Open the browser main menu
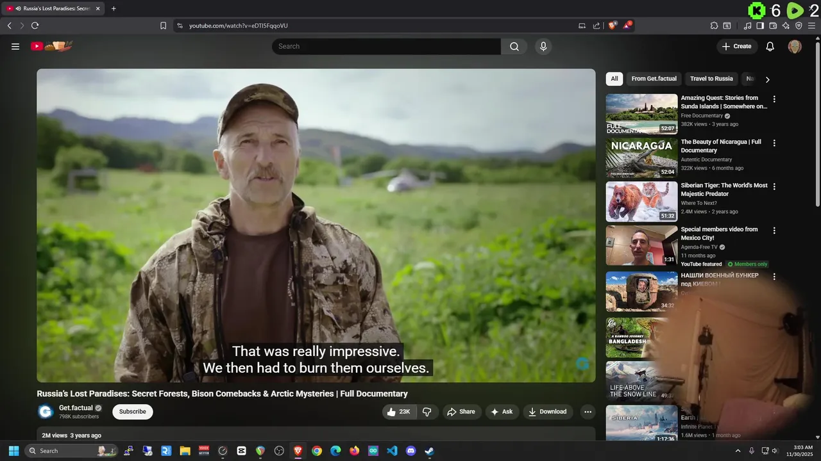821x461 pixels. pos(812,26)
